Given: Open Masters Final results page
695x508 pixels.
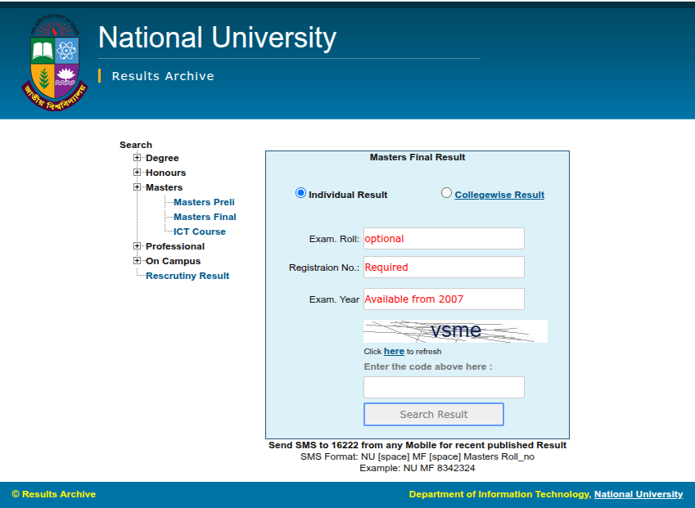Looking at the screenshot, I should (x=205, y=217).
